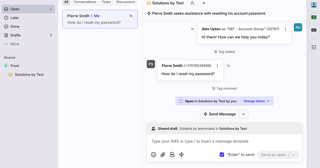Click the Solutions by Text conversation title

[x=168, y=3]
